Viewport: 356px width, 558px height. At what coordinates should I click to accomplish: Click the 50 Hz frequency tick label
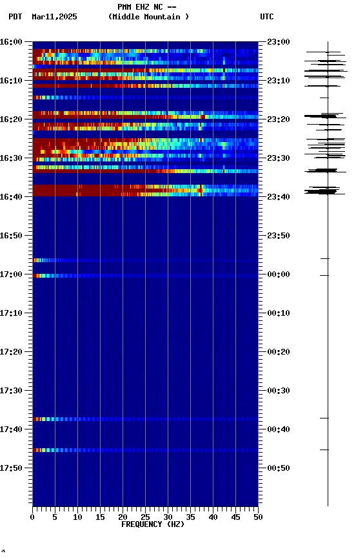coord(258,517)
